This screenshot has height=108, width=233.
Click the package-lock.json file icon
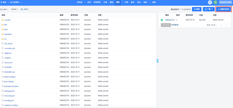click(x=2, y=86)
